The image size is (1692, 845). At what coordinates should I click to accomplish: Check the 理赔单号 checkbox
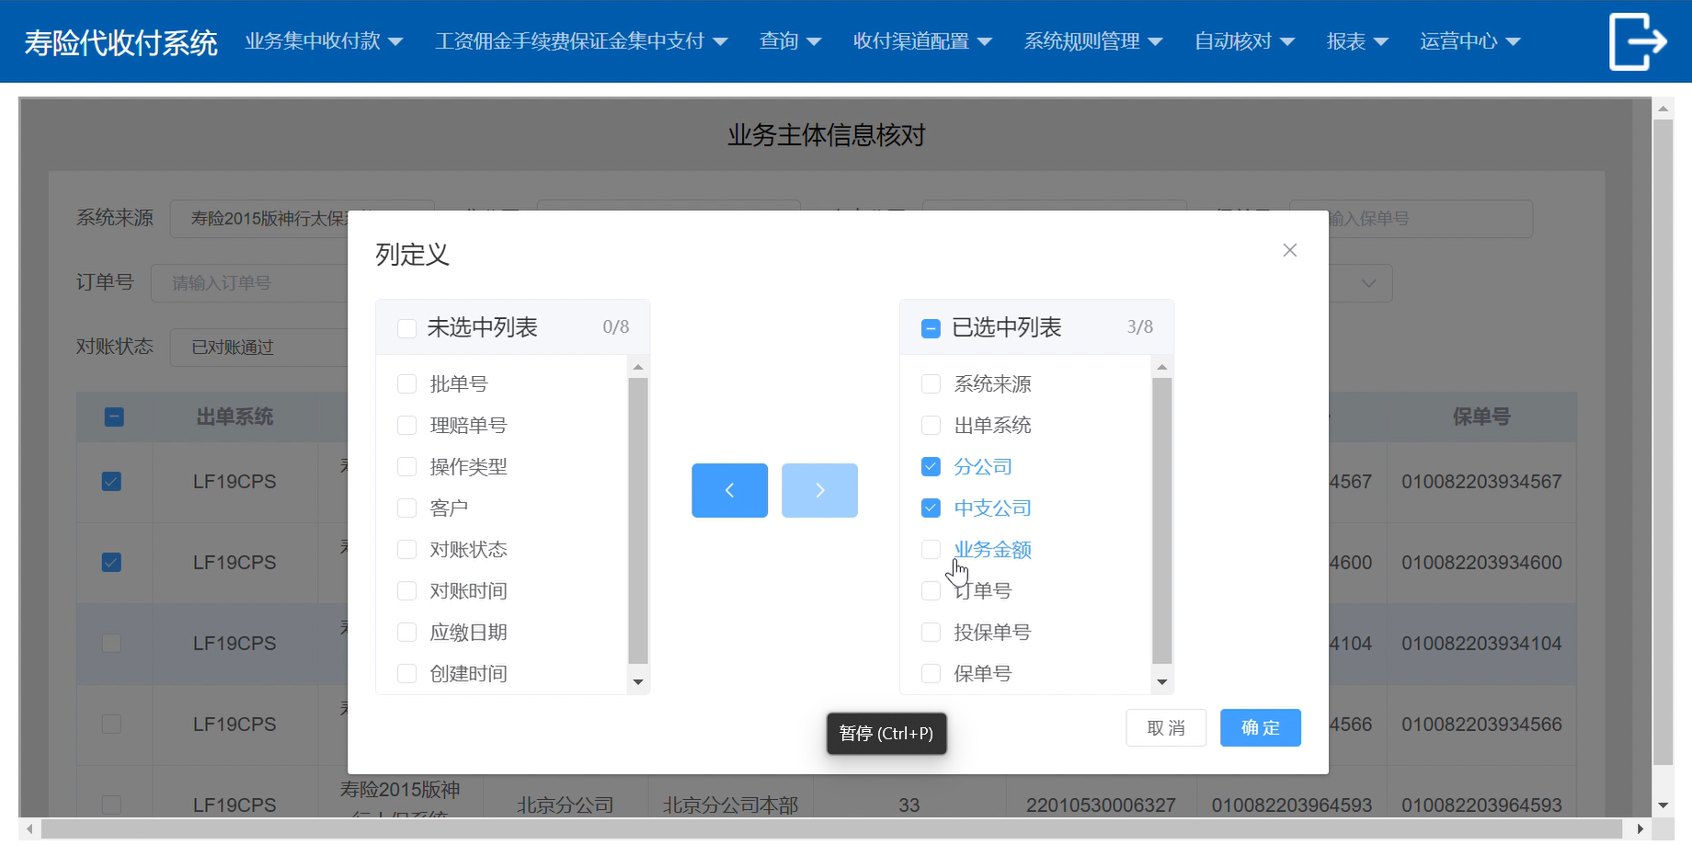tap(406, 426)
